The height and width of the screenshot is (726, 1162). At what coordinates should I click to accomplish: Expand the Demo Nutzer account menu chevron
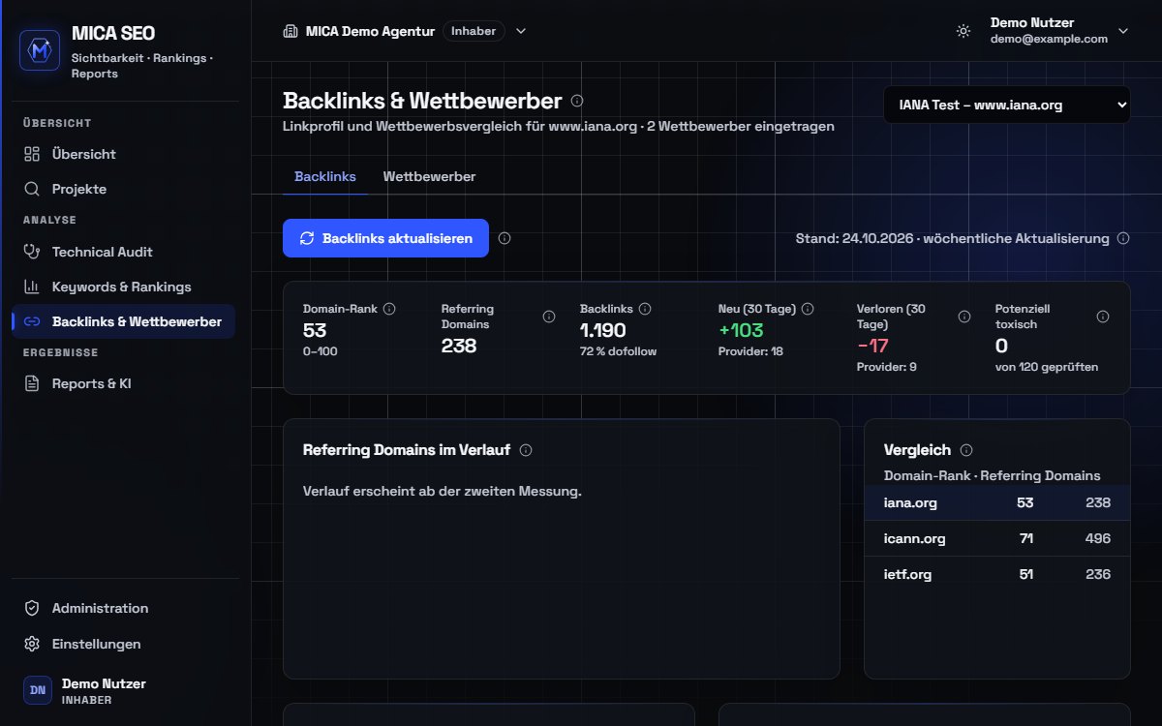pyautogui.click(x=1123, y=31)
